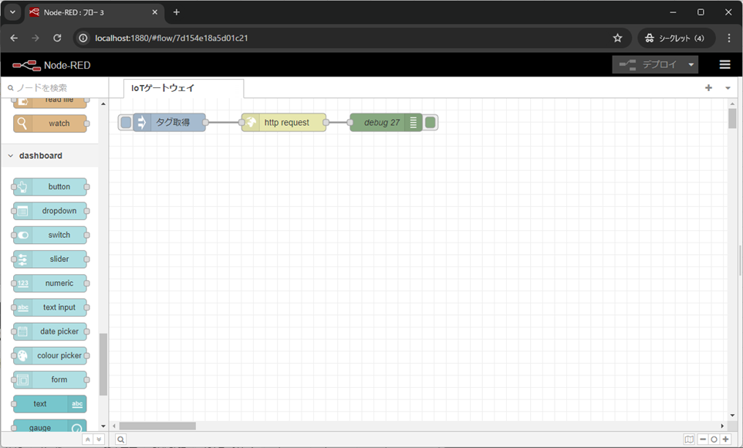Select the debug 27 node
This screenshot has height=448, width=743.
[386, 123]
